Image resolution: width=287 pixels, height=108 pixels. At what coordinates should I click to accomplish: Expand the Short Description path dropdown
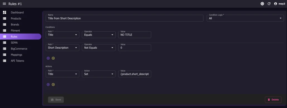point(63,48)
